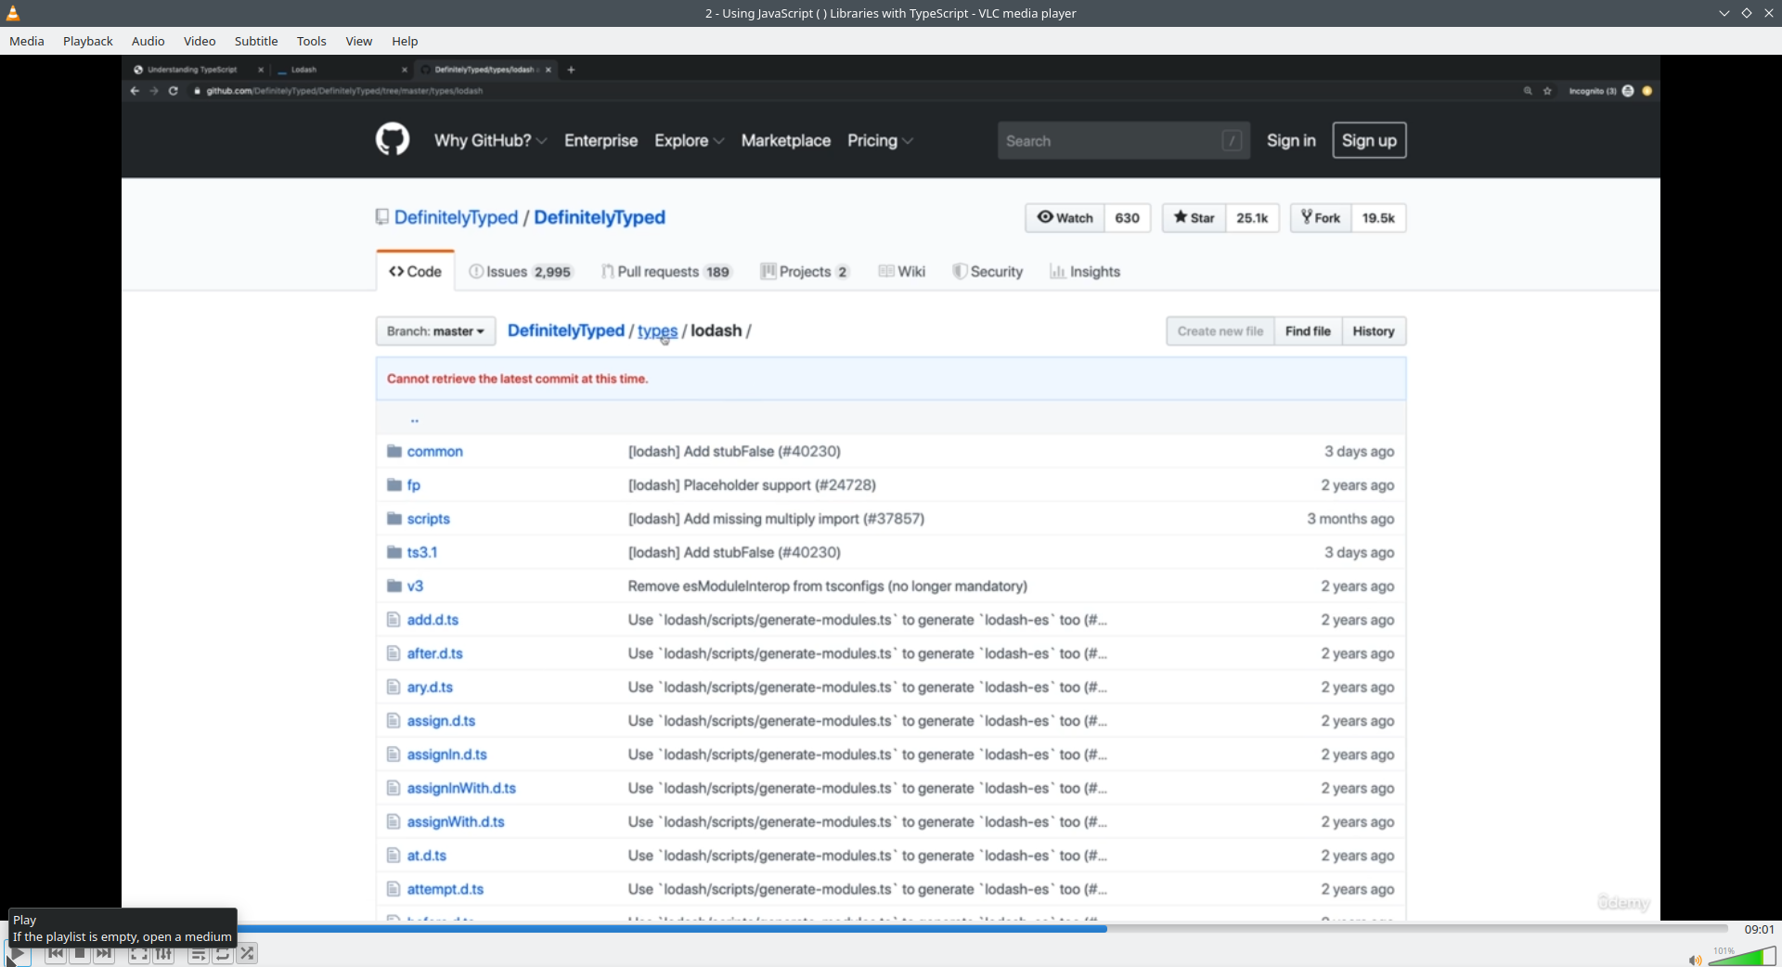Open the Tools menu
Image resolution: width=1782 pixels, height=967 pixels.
tap(312, 41)
